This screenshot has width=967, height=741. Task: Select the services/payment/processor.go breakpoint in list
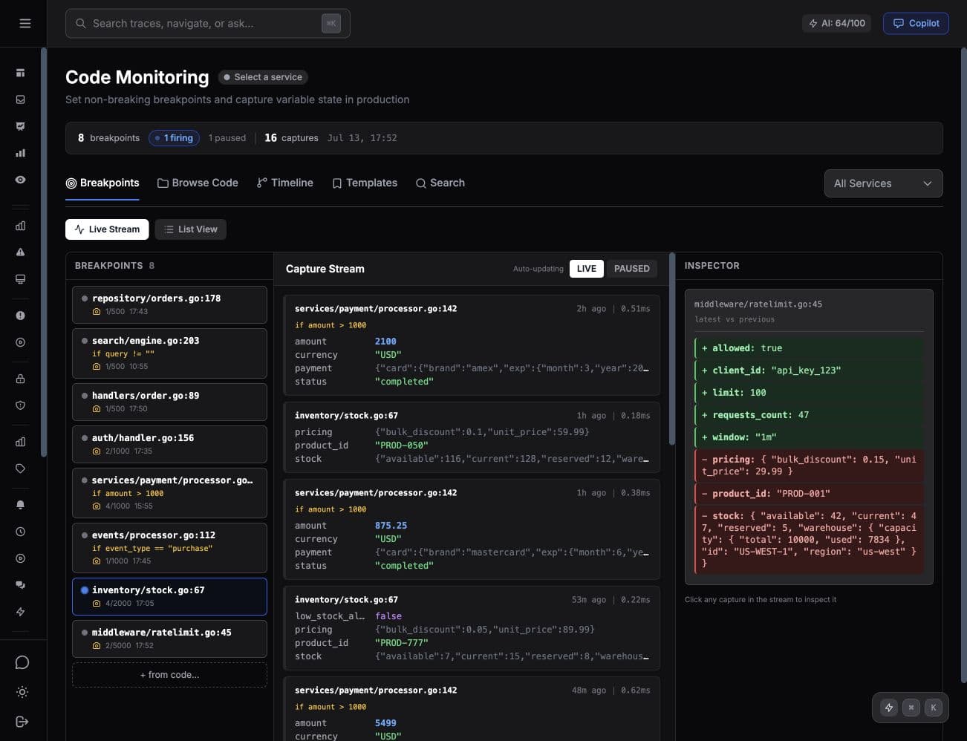[x=169, y=493]
